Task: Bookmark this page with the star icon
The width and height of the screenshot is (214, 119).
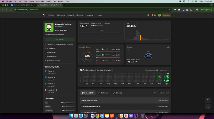Action: tap(170, 10)
